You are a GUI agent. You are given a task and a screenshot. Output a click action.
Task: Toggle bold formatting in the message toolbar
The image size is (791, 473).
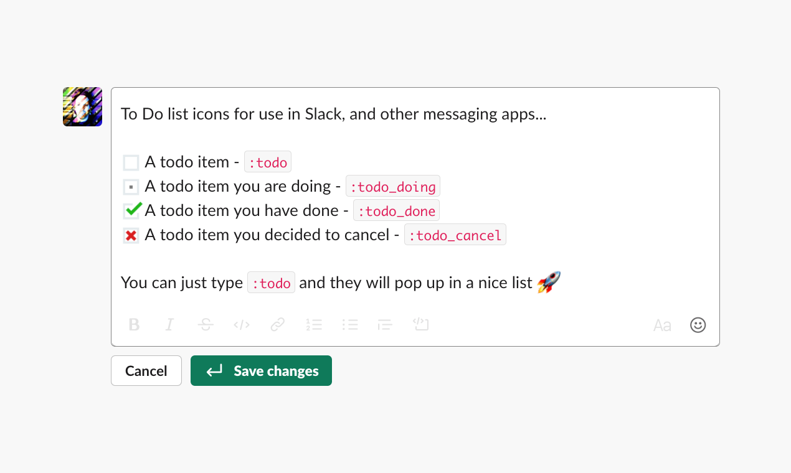134,324
